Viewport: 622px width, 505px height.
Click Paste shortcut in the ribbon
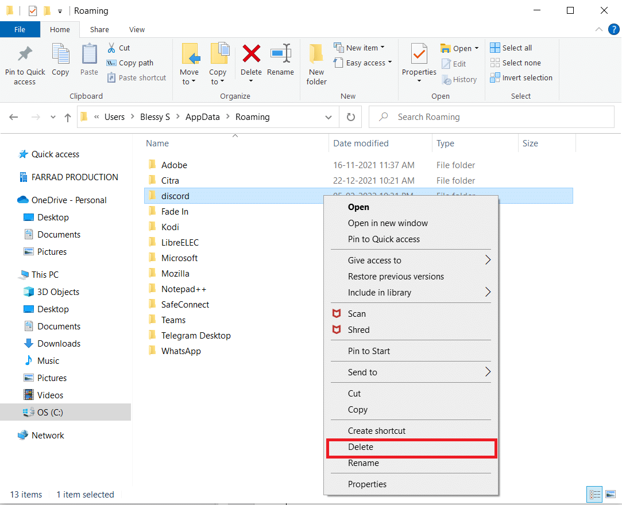[x=137, y=77]
